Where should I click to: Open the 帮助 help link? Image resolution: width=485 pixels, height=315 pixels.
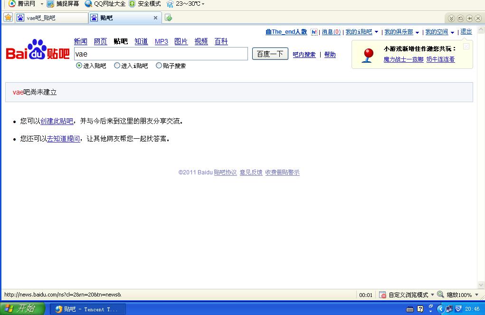pyautogui.click(x=330, y=55)
